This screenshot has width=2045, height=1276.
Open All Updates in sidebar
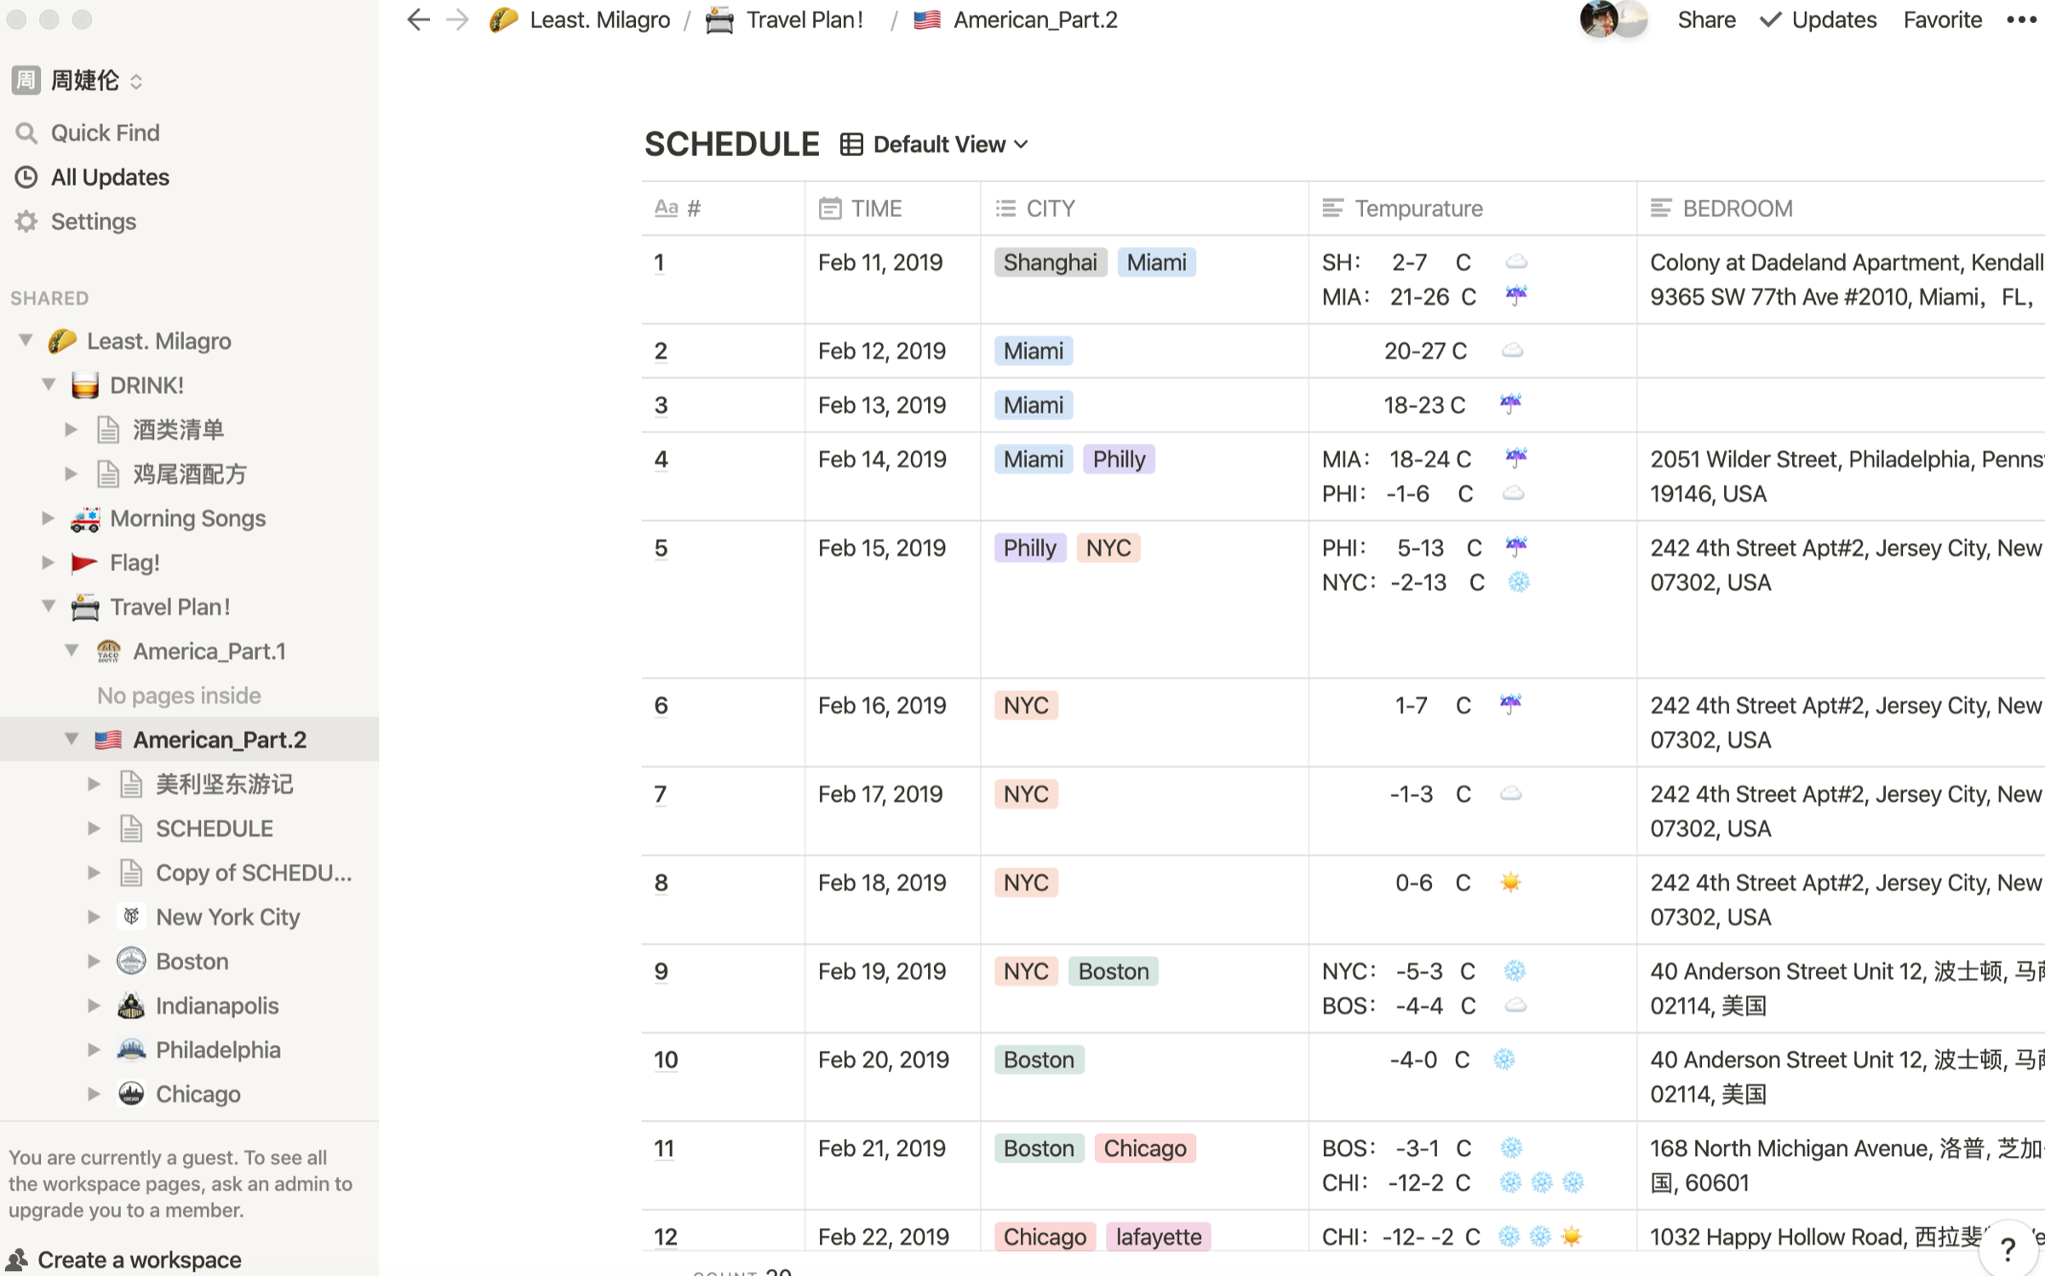pos(110,177)
